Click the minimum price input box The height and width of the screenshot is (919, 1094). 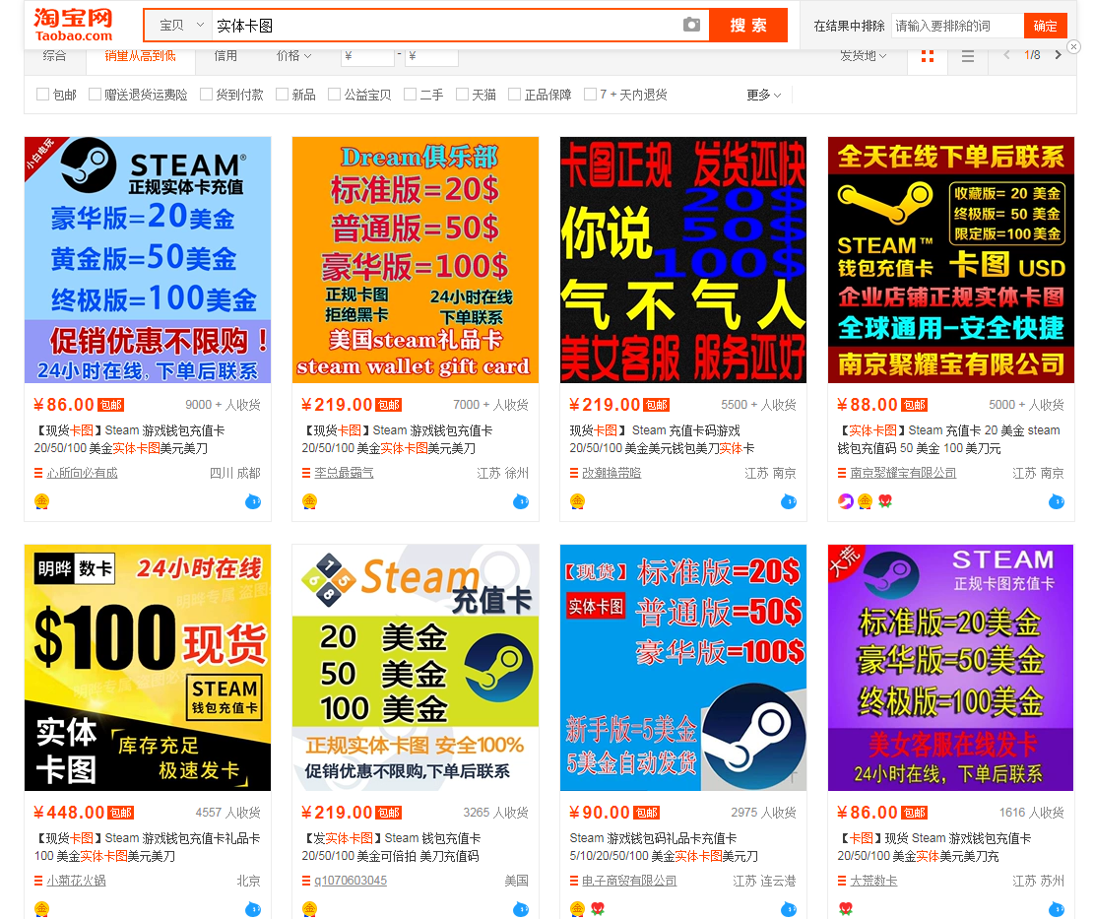coord(367,56)
